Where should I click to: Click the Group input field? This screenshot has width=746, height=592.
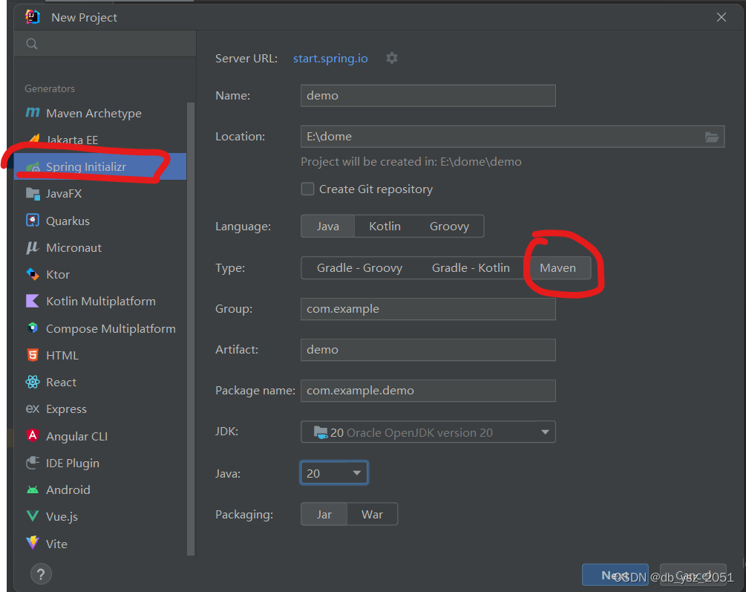[x=428, y=309]
